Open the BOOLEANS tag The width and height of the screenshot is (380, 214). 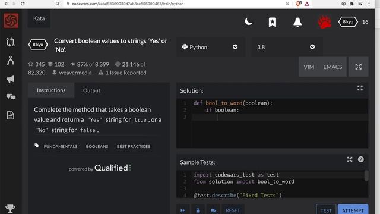[x=97, y=147]
